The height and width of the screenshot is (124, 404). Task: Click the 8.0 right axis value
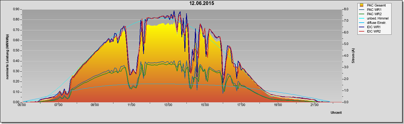coord(345,9)
